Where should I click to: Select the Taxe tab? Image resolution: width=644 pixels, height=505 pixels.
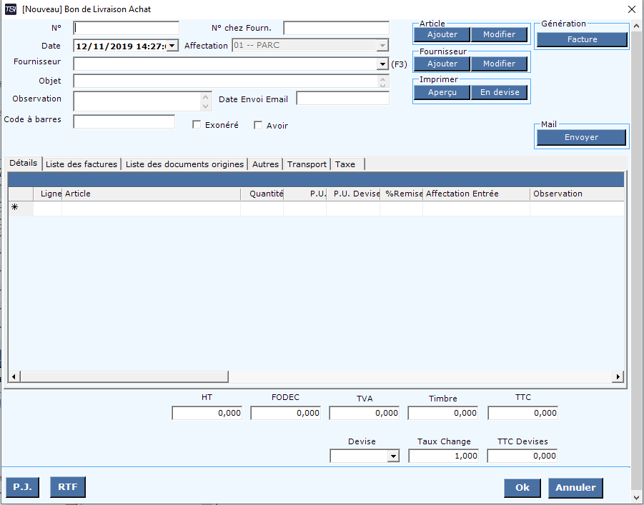point(345,164)
